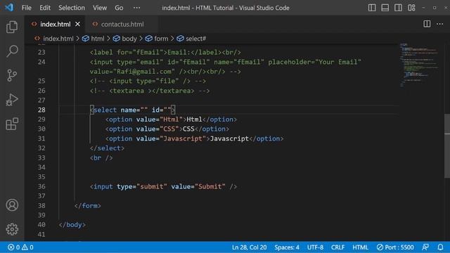Click the commented textarea line

click(x=150, y=91)
